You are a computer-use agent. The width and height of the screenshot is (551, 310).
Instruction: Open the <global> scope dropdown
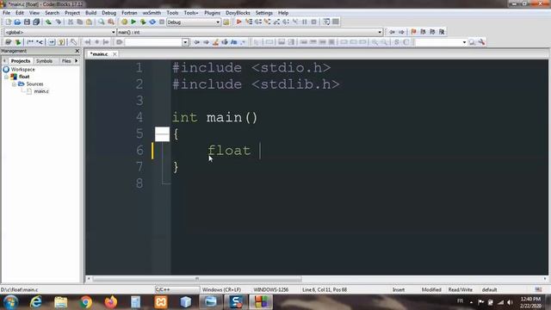coord(59,32)
